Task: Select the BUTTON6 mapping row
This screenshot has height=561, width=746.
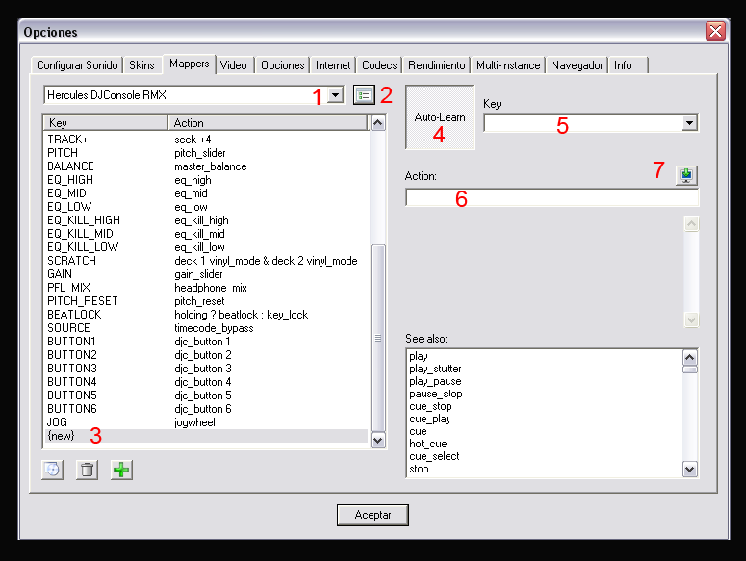Action: tap(206, 409)
